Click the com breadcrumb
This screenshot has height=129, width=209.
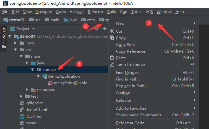88,20
